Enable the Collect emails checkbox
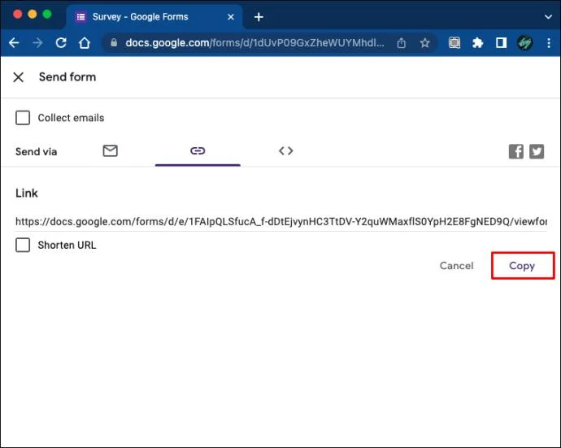The height and width of the screenshot is (448, 561). pos(23,118)
